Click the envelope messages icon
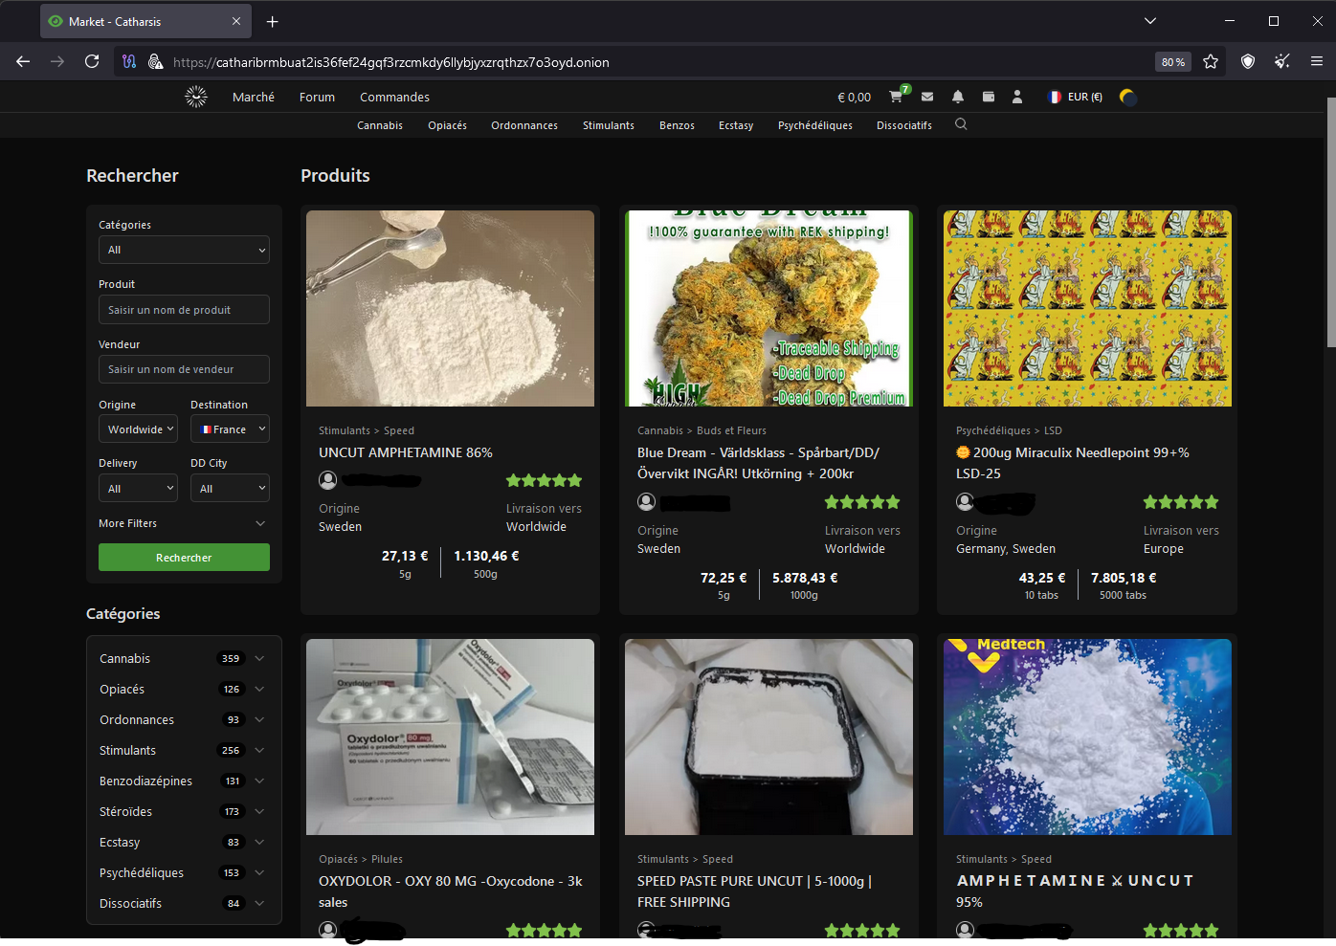 (927, 97)
